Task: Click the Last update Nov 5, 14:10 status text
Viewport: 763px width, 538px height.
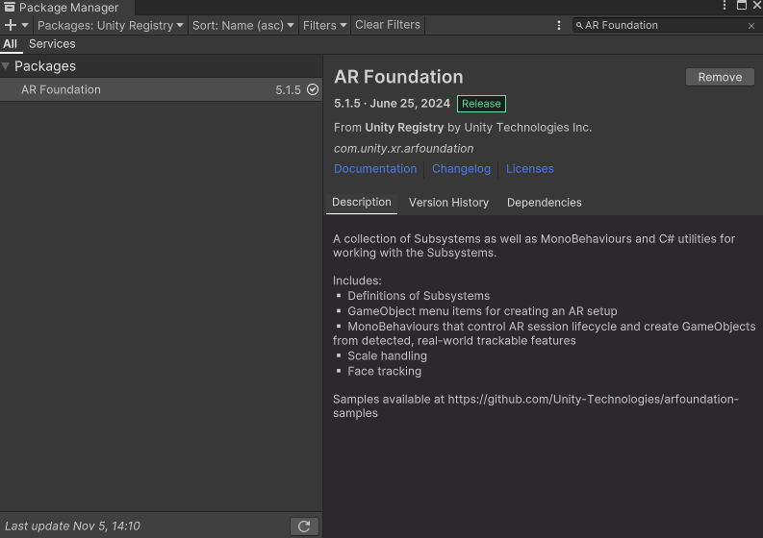Action: 72,526
